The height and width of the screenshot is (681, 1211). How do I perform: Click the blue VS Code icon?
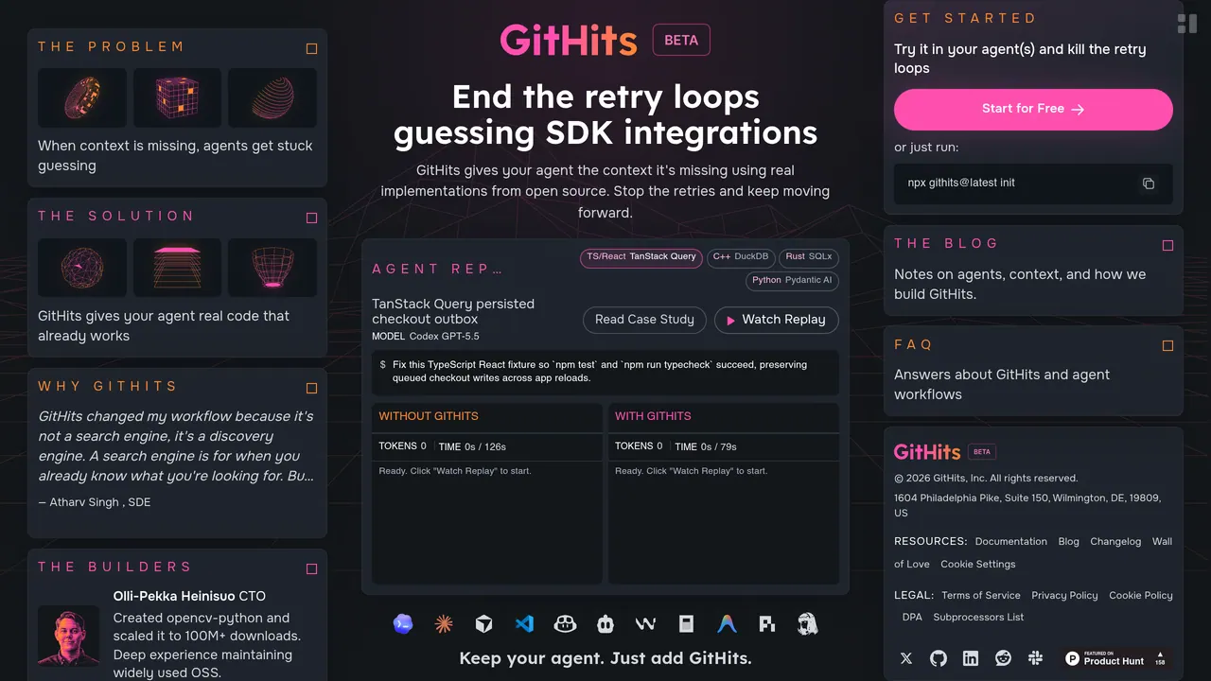[x=524, y=624]
